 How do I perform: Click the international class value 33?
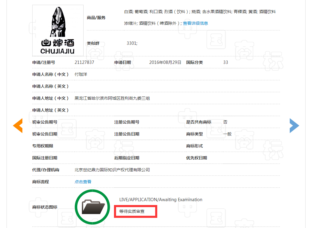pyautogui.click(x=226, y=62)
